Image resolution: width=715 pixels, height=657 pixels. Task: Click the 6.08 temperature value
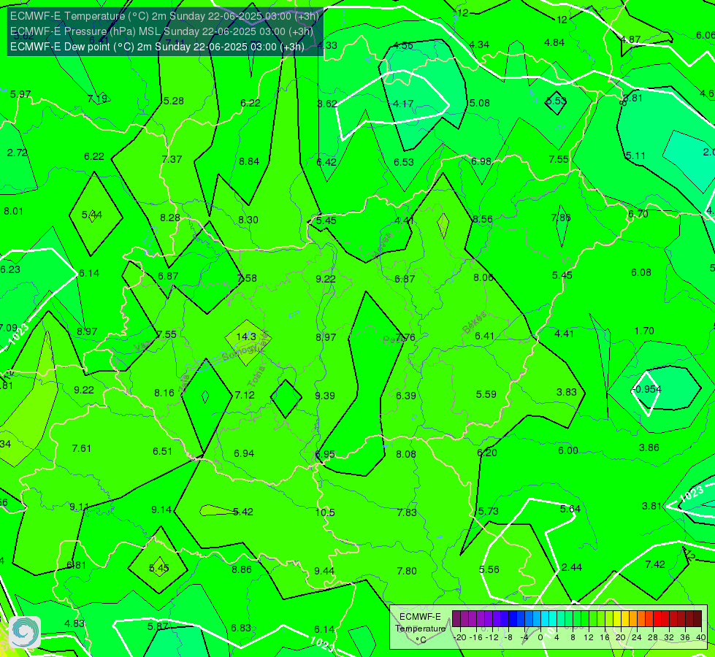click(641, 272)
